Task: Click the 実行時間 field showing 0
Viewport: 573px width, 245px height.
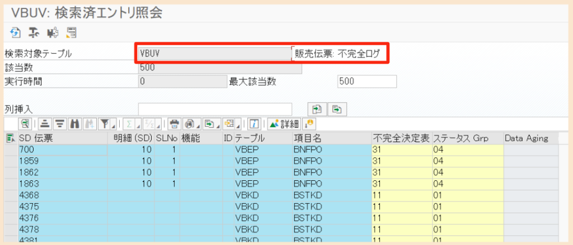Action: coord(183,81)
